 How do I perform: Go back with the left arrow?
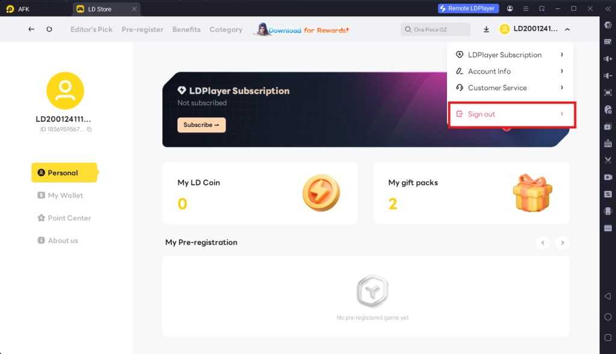[31, 29]
